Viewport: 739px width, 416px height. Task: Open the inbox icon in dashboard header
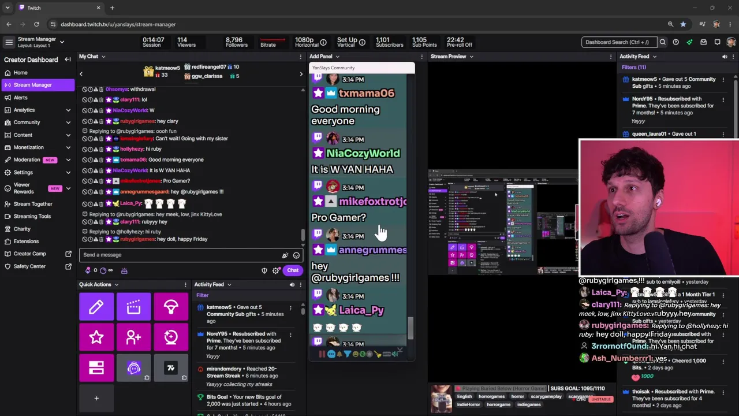point(703,42)
